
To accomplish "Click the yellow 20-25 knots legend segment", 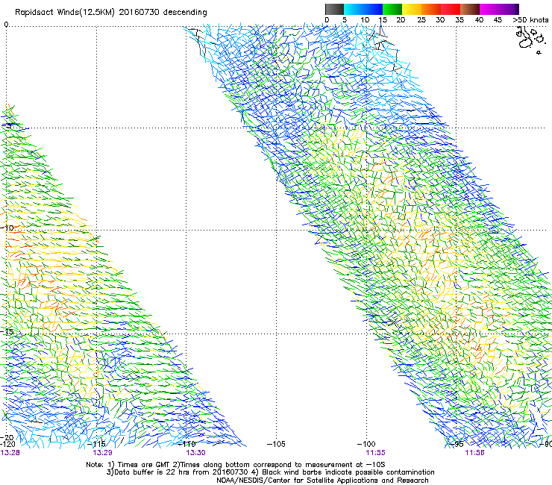I will click(412, 9).
